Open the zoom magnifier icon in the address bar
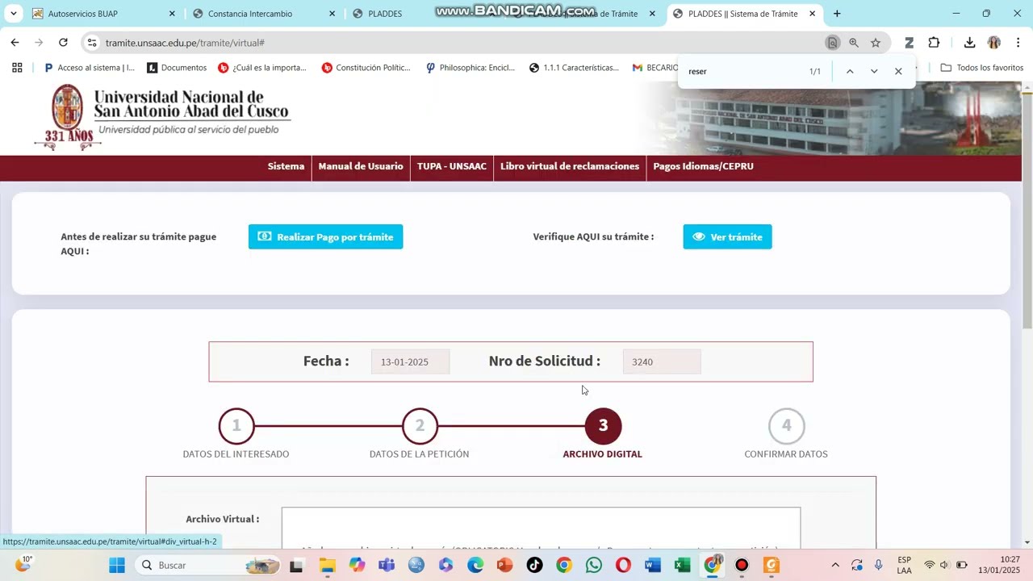 854,43
